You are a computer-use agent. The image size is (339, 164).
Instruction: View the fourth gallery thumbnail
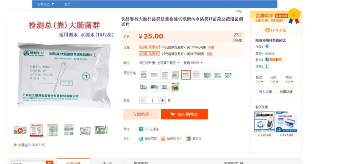click(x=69, y=130)
